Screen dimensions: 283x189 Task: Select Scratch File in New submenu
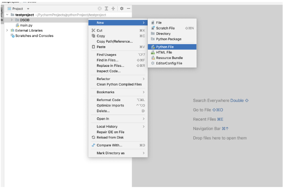click(172, 28)
